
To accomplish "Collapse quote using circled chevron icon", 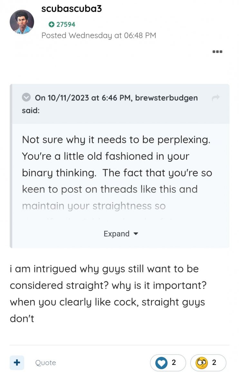I will pyautogui.click(x=26, y=97).
